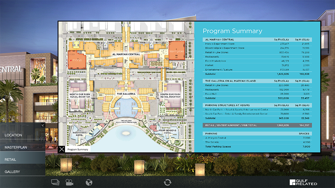Select the Macy's store on the map
The height and width of the screenshot is (188, 335).
click(x=77, y=60)
